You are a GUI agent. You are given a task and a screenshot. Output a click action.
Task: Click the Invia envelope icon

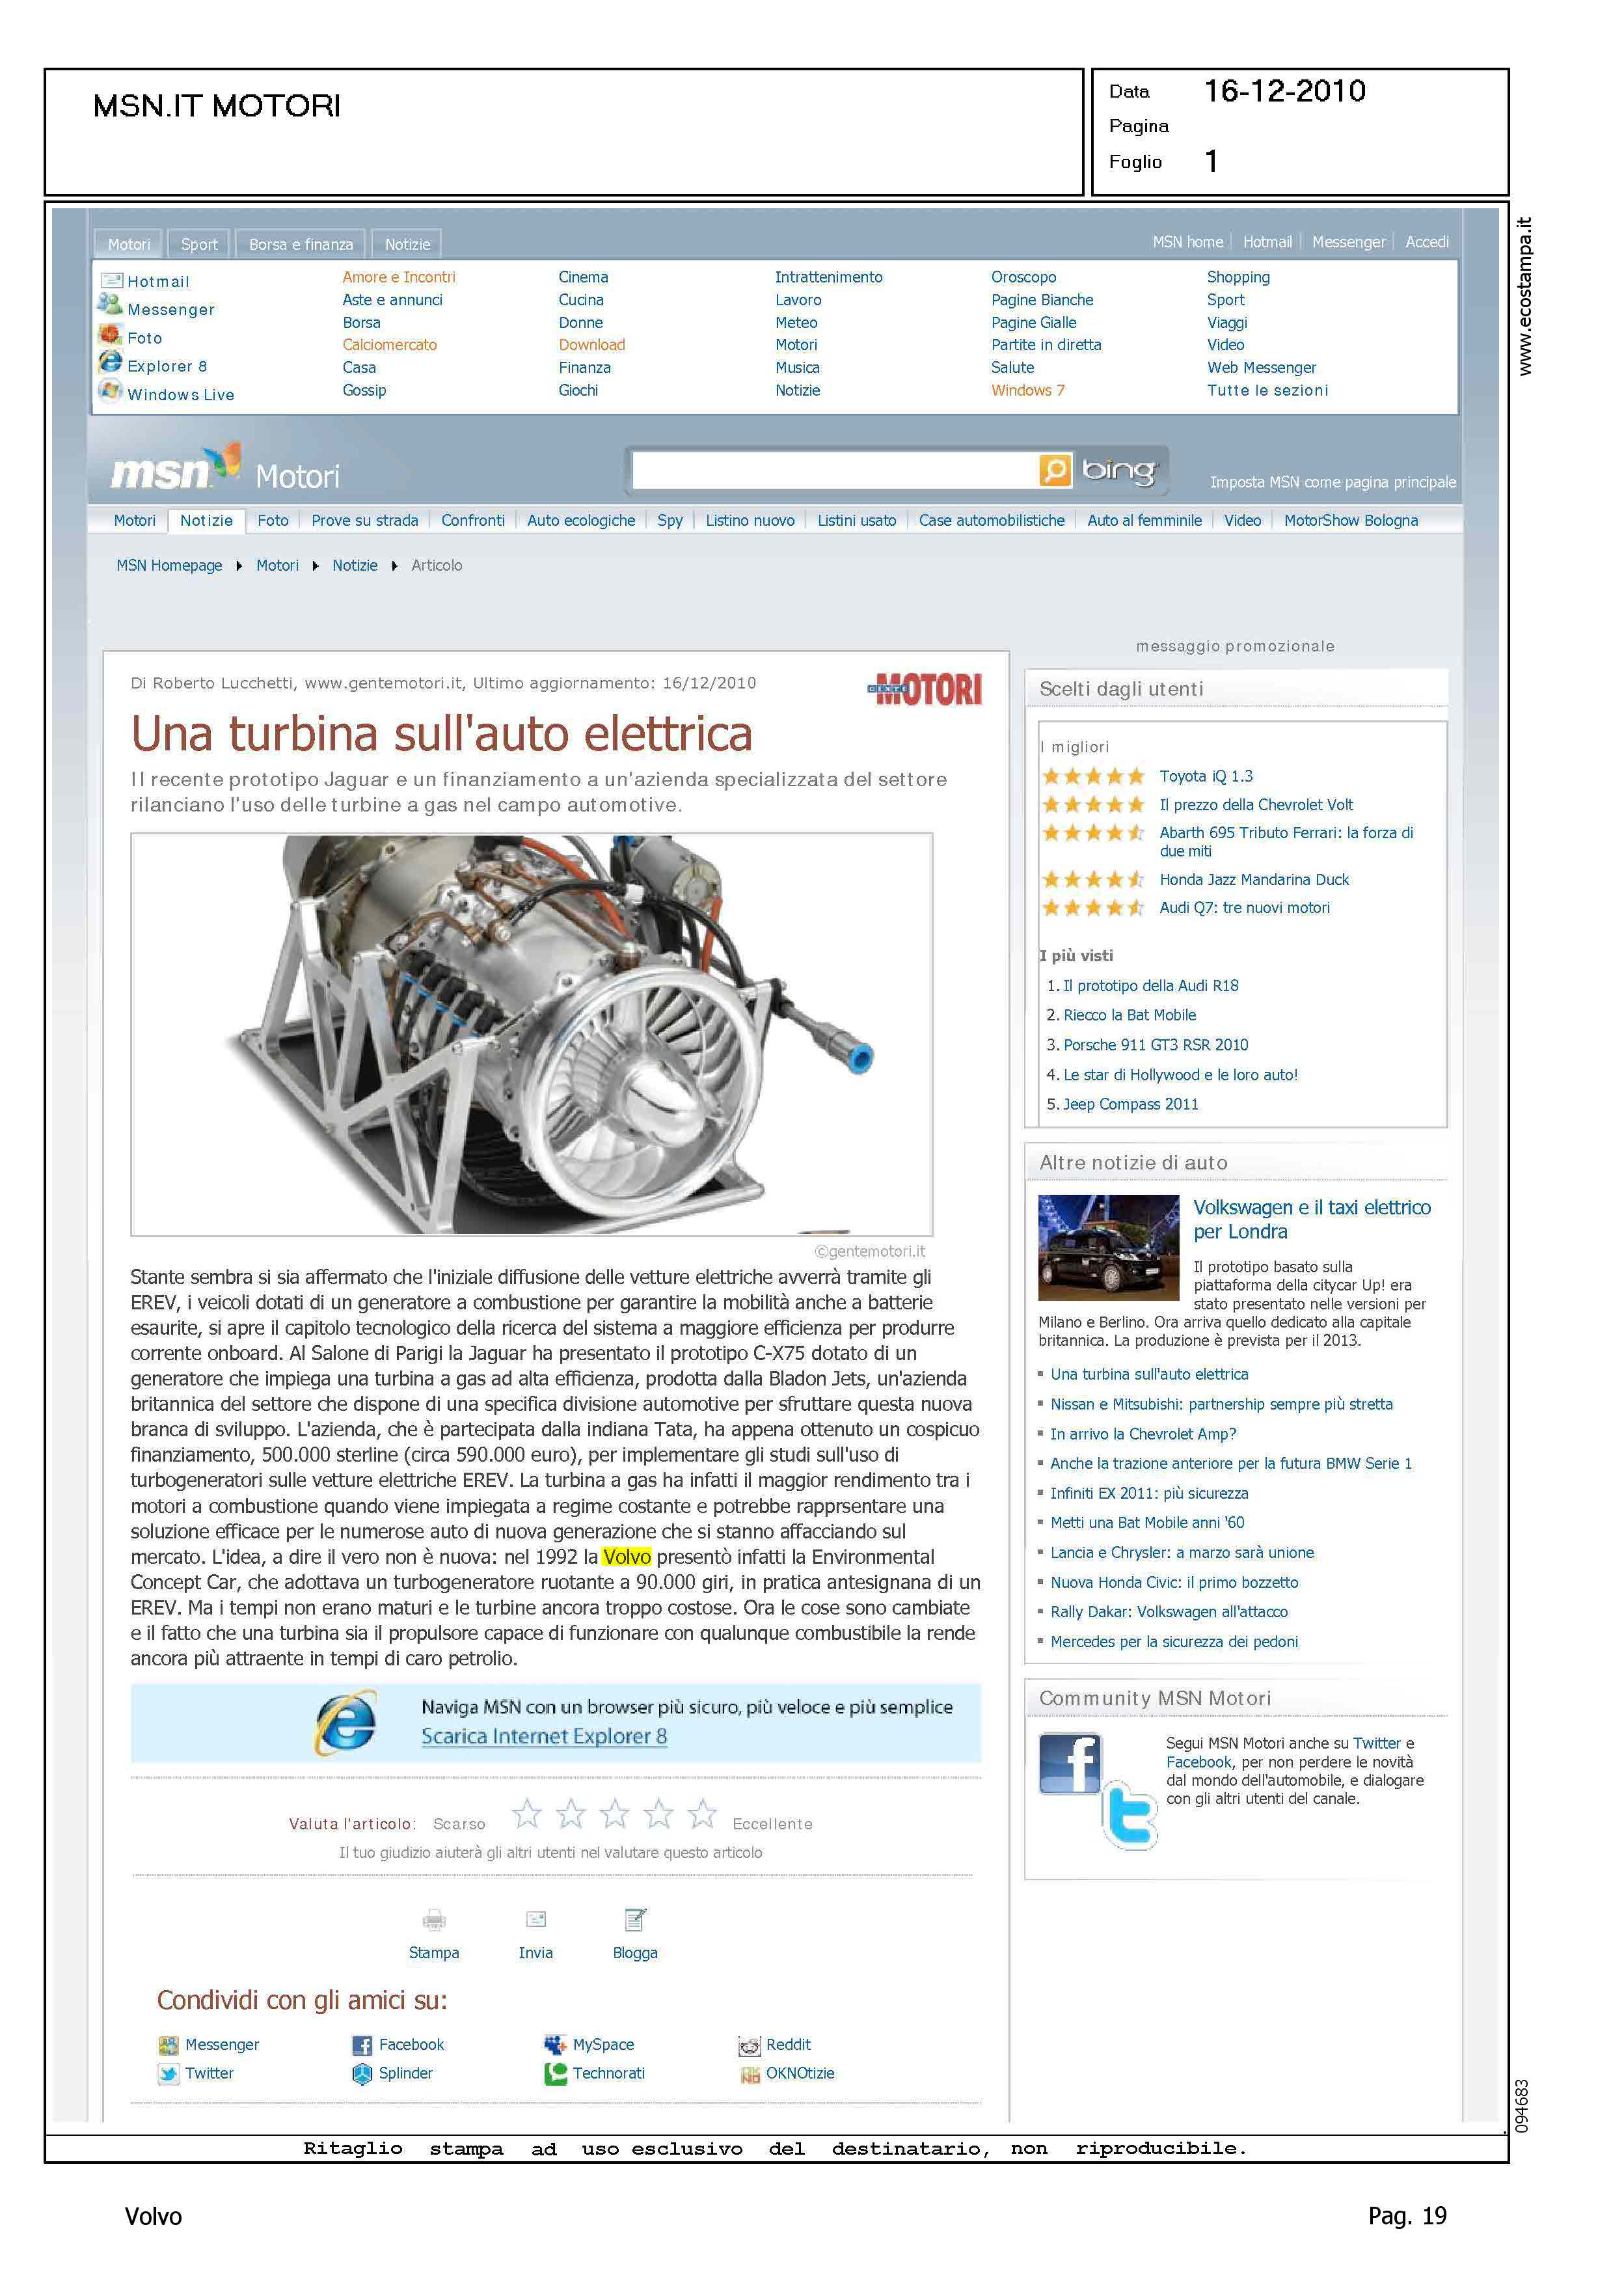coord(536,1918)
